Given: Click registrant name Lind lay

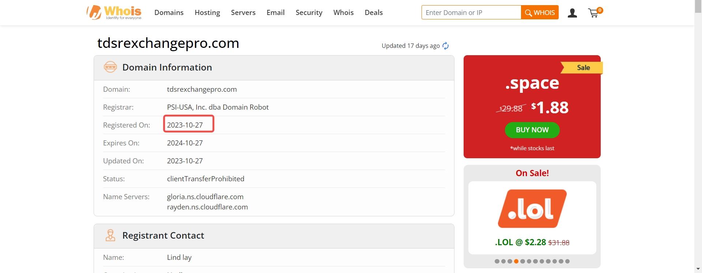Looking at the screenshot, I should pos(179,257).
